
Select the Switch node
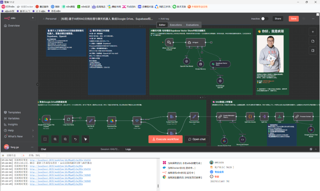click(137, 121)
